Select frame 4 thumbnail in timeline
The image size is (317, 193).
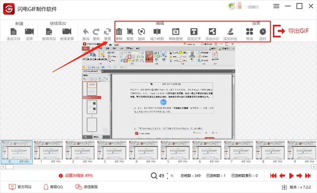click(144, 152)
